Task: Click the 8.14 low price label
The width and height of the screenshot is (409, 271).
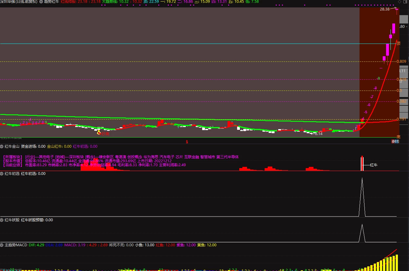Action: coord(318,134)
